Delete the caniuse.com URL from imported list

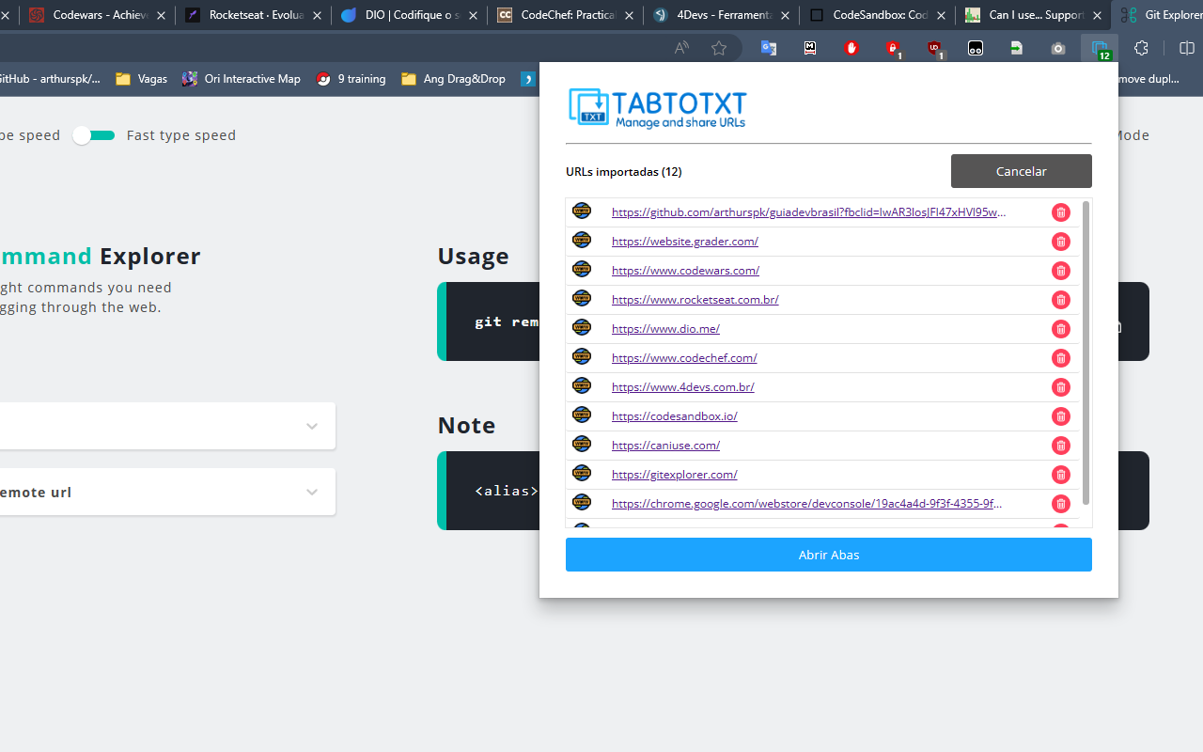[x=1060, y=446]
